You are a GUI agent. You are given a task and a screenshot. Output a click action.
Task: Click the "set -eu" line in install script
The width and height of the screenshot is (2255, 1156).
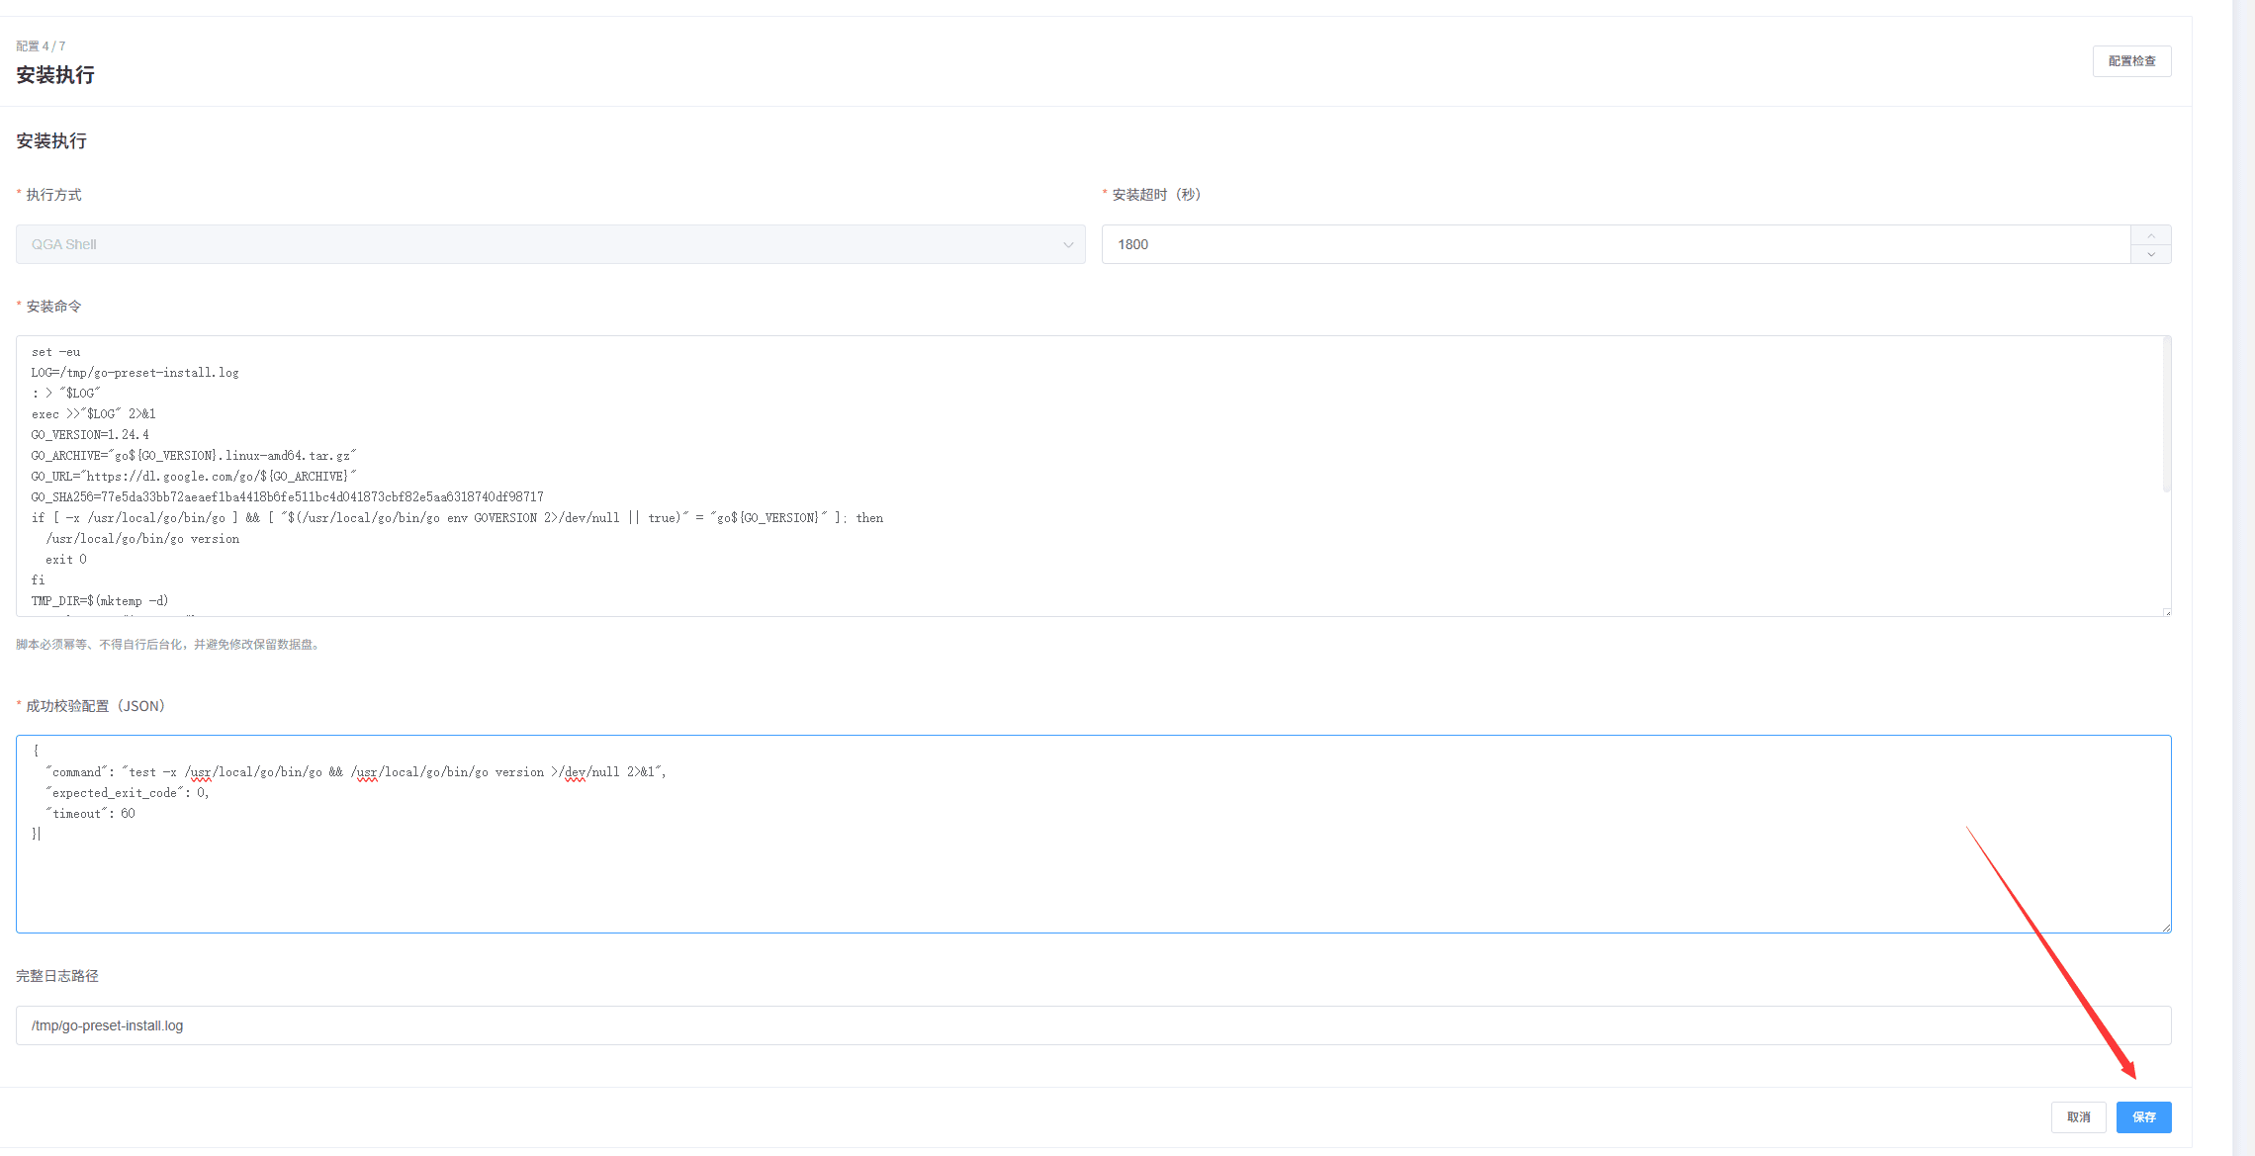point(56,352)
